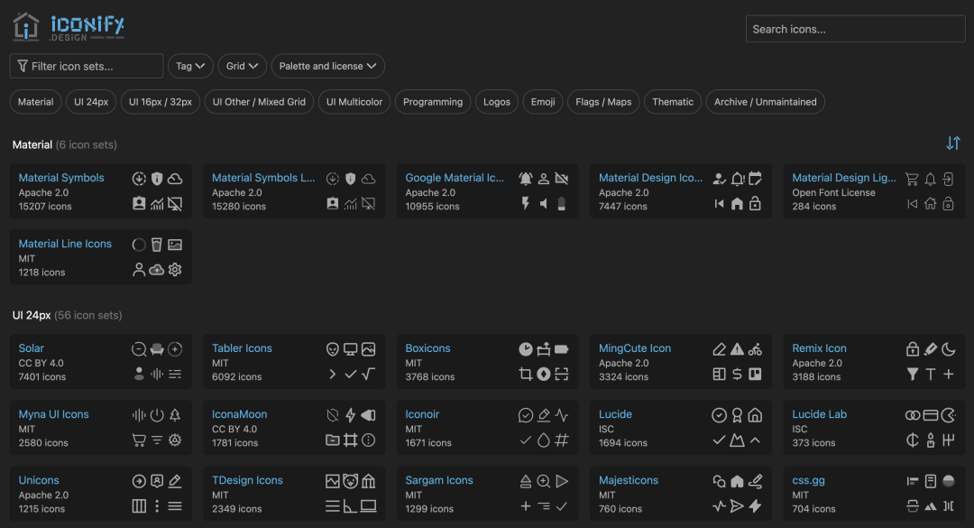Focus the Search icons field

(x=855, y=29)
